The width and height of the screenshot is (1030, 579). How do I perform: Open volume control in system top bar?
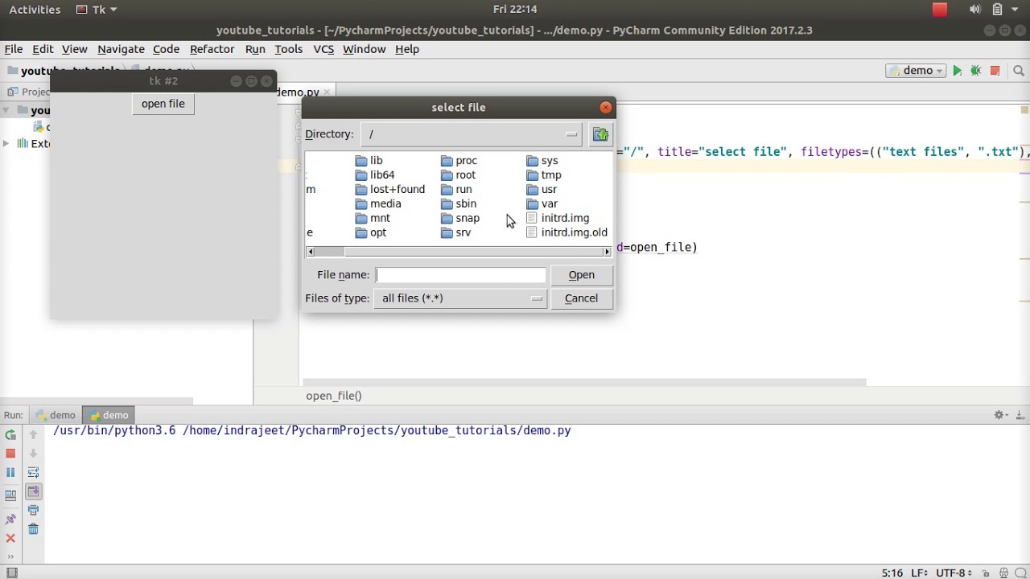tap(975, 10)
